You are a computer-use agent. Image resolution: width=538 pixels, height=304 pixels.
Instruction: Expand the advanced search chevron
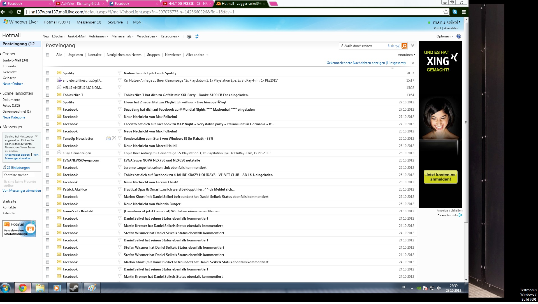pyautogui.click(x=412, y=46)
